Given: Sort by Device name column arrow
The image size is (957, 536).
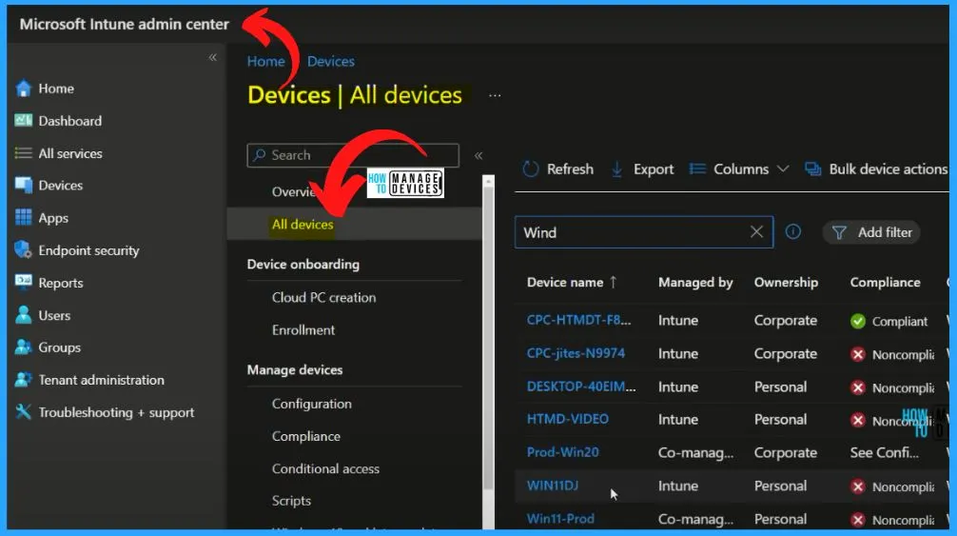Looking at the screenshot, I should pos(614,282).
